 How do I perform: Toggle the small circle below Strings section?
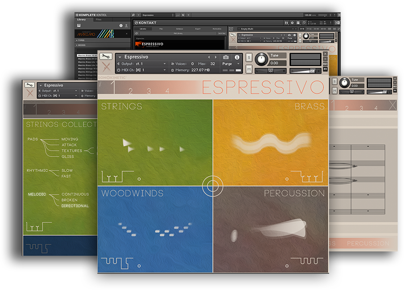[139, 179]
